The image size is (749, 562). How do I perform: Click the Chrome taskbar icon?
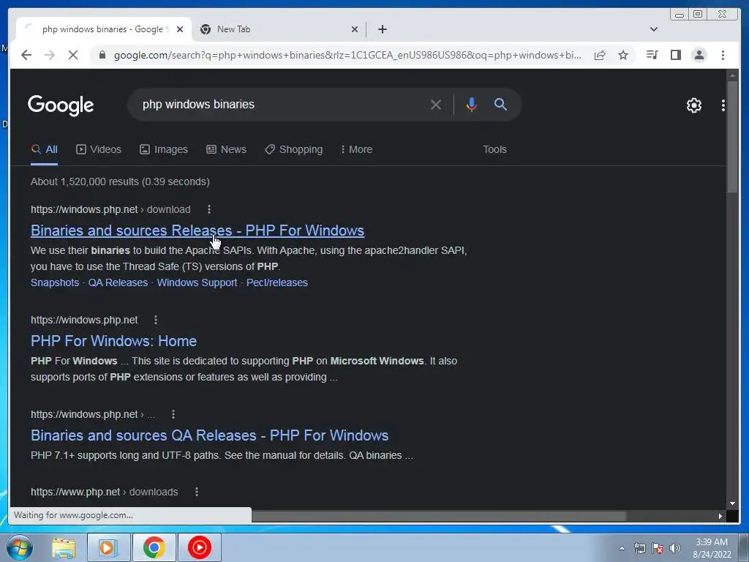154,547
